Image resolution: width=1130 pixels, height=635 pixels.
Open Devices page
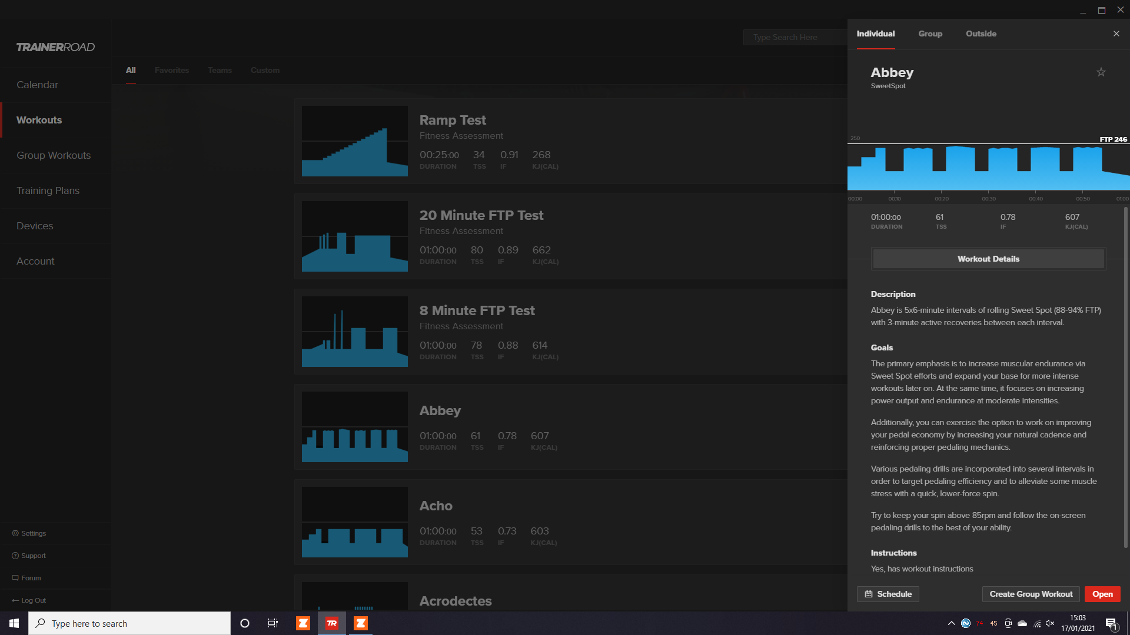tap(35, 226)
